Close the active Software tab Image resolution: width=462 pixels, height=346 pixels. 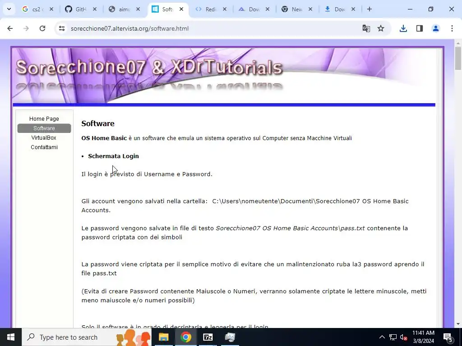pos(181,9)
